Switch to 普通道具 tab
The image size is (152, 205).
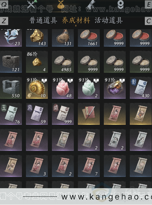click(x=43, y=21)
